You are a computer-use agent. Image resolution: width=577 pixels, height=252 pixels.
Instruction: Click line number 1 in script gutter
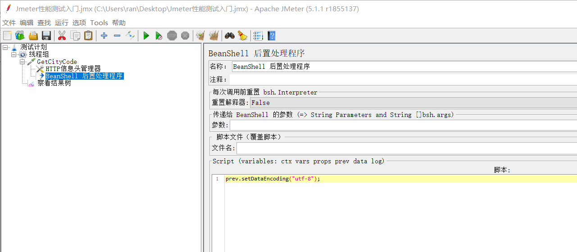(217, 179)
